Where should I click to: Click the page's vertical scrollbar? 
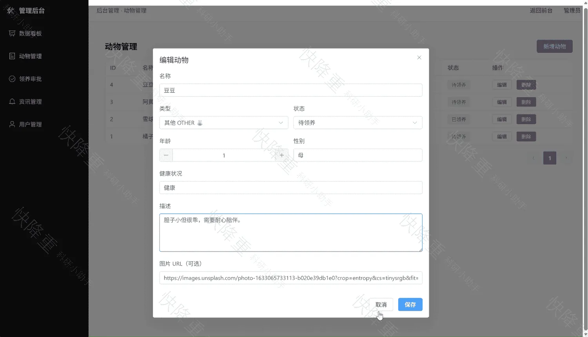pyautogui.click(x=586, y=168)
